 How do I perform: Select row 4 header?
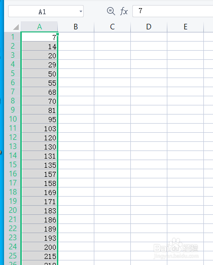click(13, 64)
